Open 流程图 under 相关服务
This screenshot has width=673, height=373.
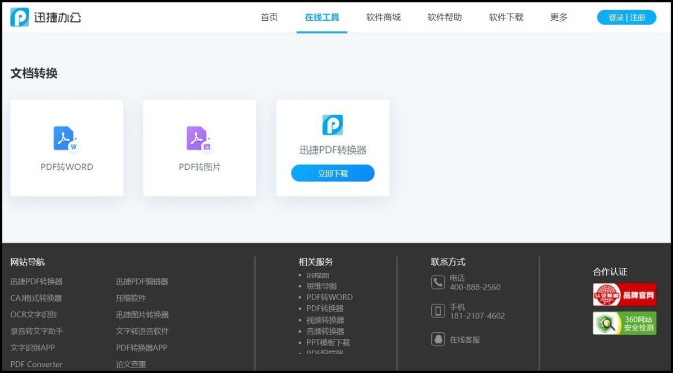[317, 275]
